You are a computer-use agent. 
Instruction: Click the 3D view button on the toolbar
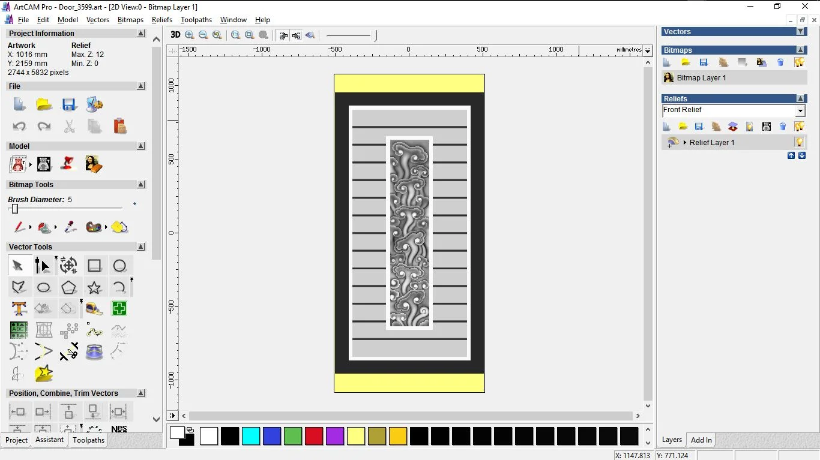pos(175,35)
